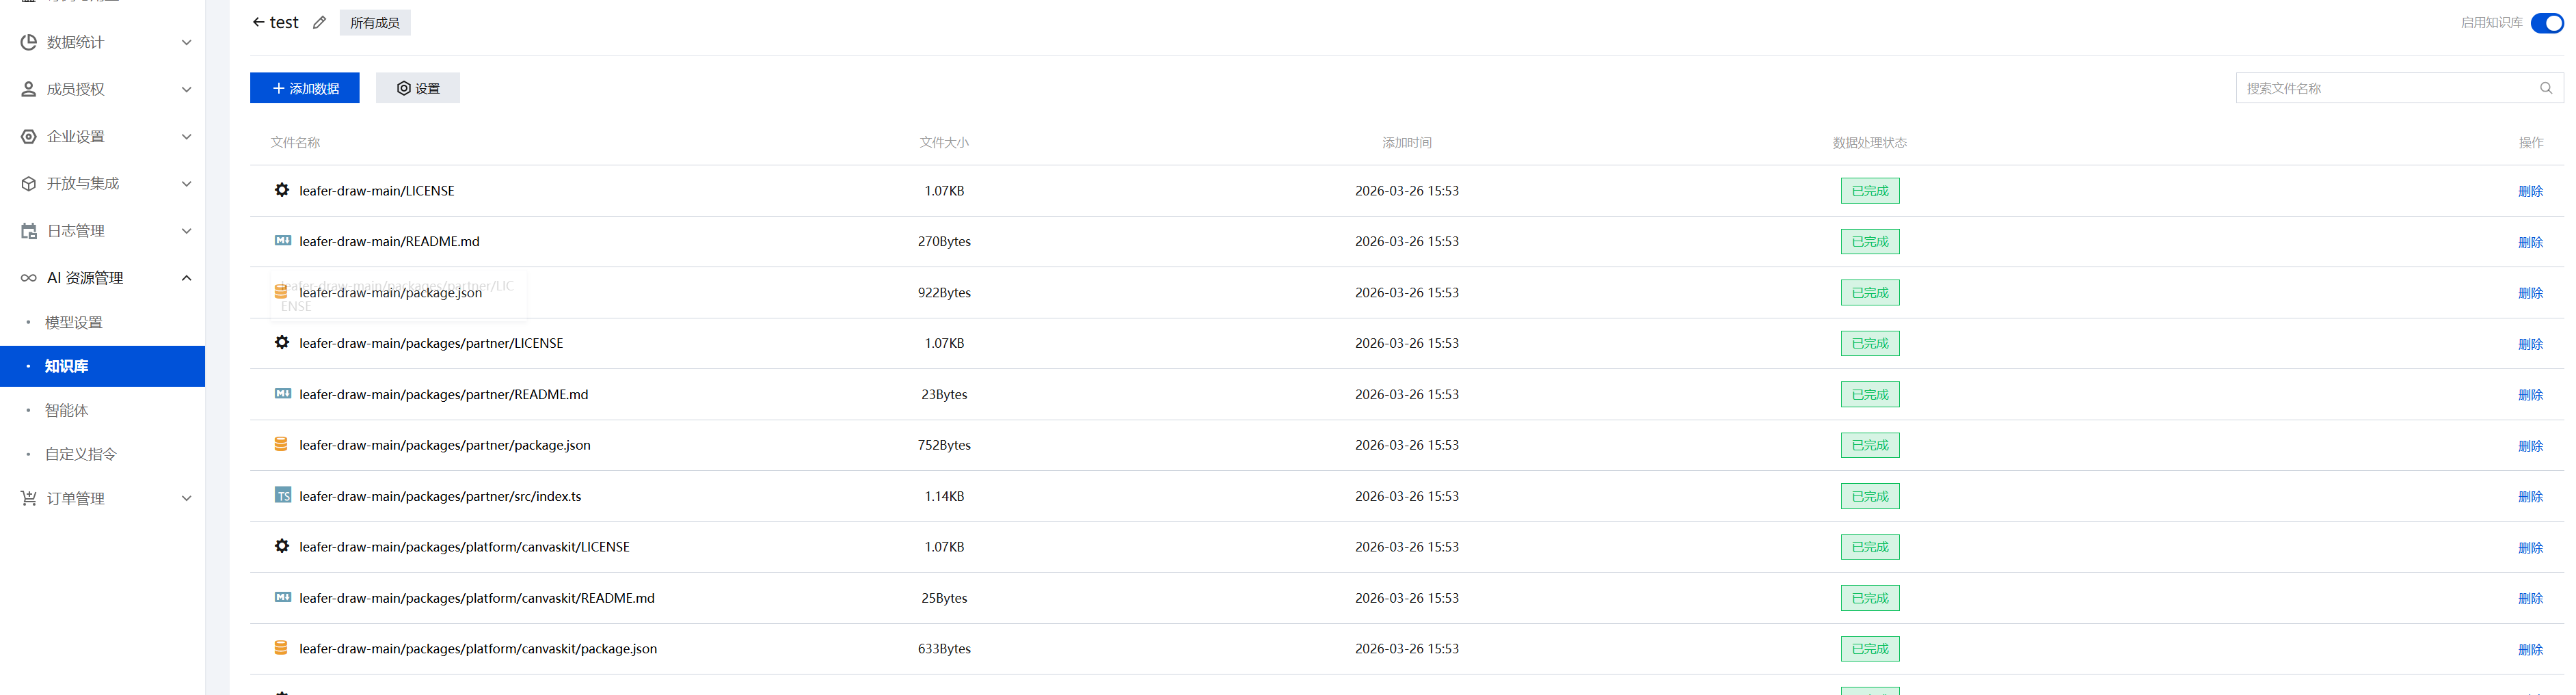
Task: Expand the 订单管理 sidebar menu
Action: 186,498
